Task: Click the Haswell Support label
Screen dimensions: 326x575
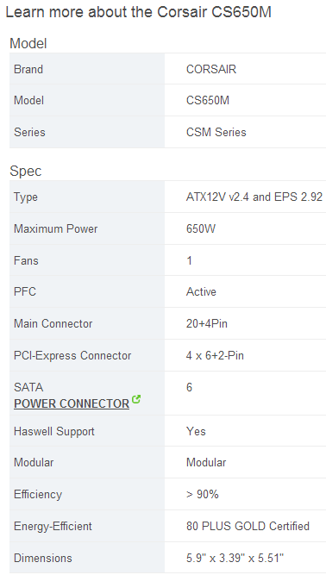Action: pyautogui.click(x=54, y=431)
